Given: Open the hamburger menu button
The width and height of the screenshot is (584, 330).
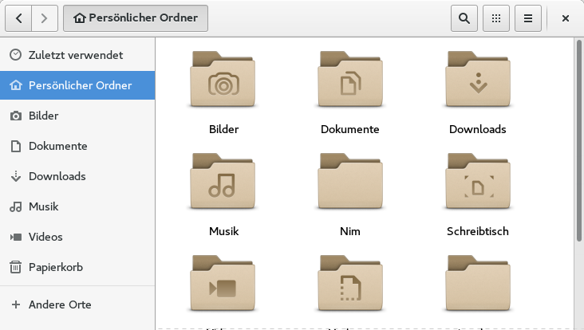Looking at the screenshot, I should [x=528, y=18].
